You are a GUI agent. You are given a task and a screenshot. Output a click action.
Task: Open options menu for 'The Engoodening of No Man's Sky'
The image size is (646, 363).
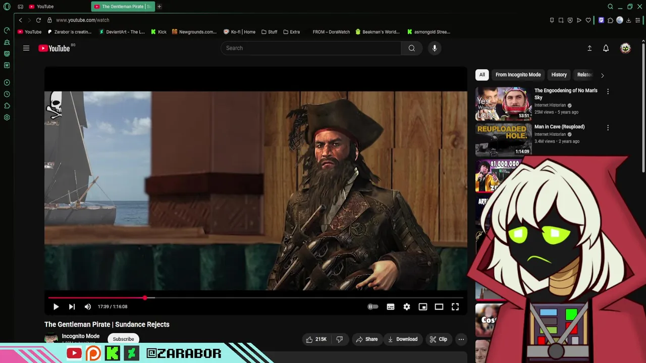[608, 92]
